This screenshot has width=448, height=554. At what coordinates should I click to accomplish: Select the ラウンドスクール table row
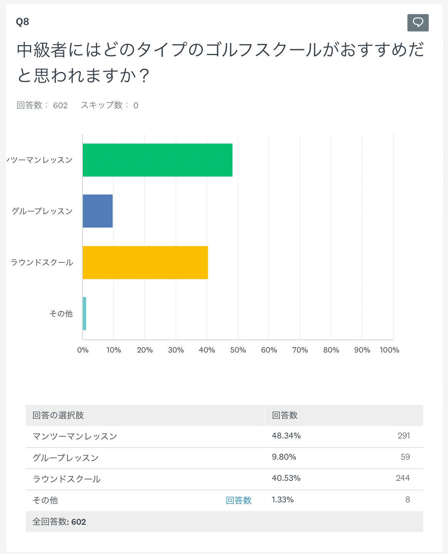click(x=67, y=479)
